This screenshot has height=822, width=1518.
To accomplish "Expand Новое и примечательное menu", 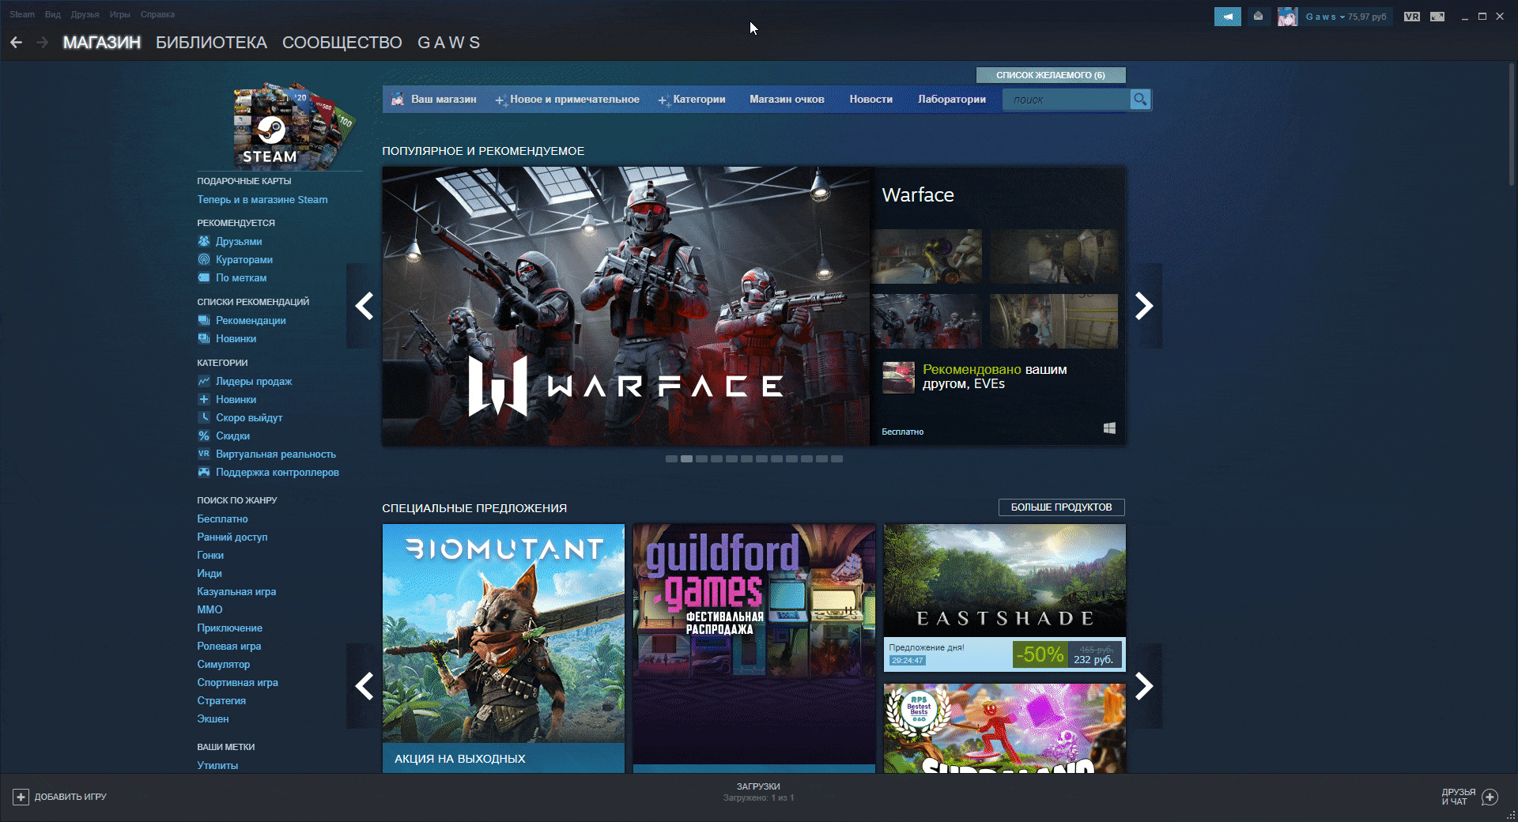I will (572, 99).
